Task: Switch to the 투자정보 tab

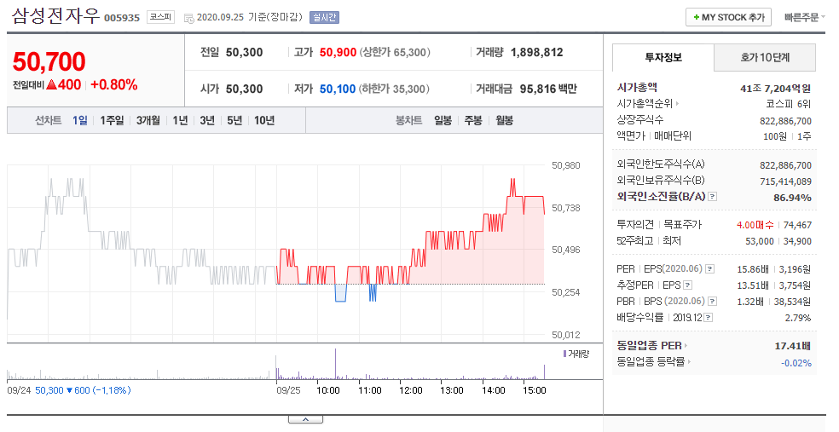Action: point(663,57)
